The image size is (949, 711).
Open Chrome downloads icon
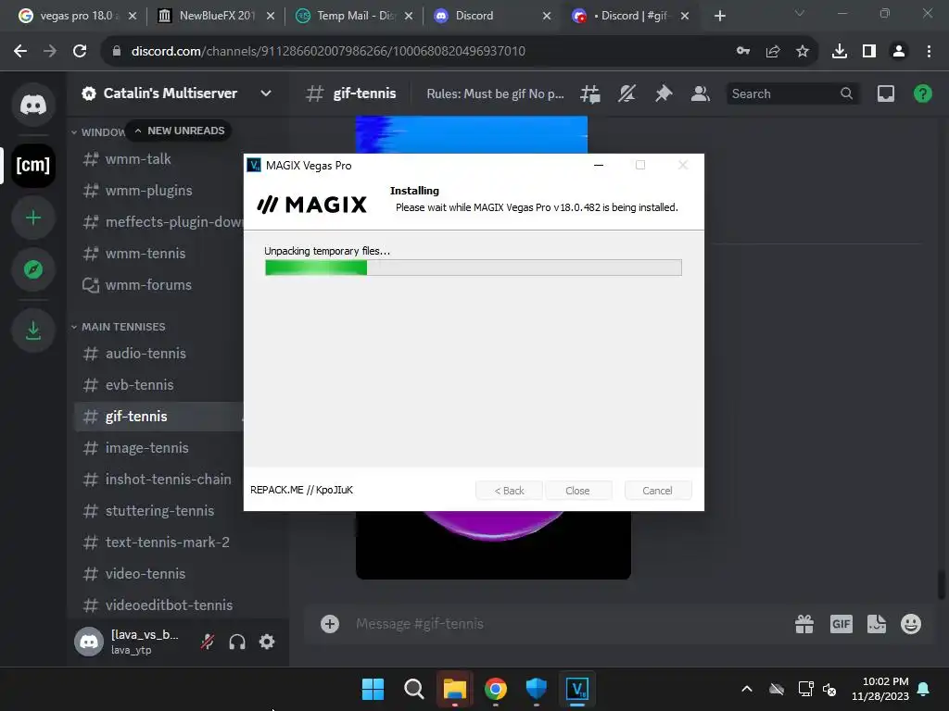tap(840, 52)
